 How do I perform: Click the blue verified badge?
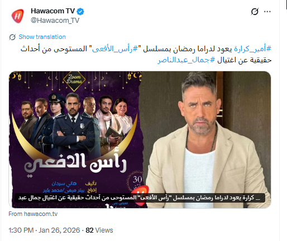point(80,12)
